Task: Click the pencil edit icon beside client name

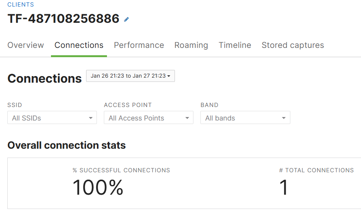Action: pyautogui.click(x=126, y=20)
